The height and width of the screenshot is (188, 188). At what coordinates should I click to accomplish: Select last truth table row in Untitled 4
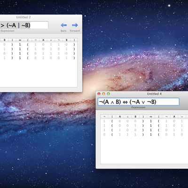click(x=144, y=134)
